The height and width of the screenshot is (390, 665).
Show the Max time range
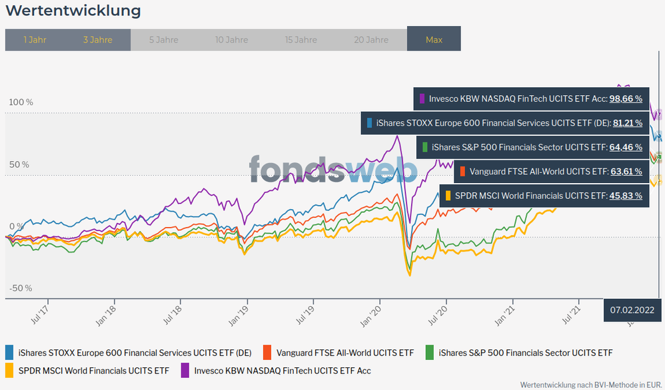[x=434, y=40]
